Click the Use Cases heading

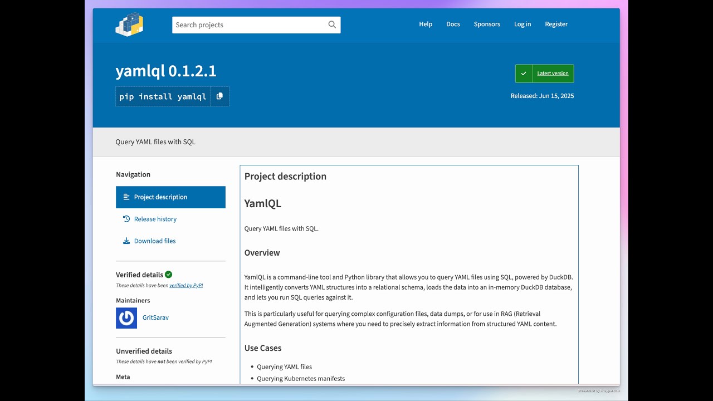click(x=263, y=348)
